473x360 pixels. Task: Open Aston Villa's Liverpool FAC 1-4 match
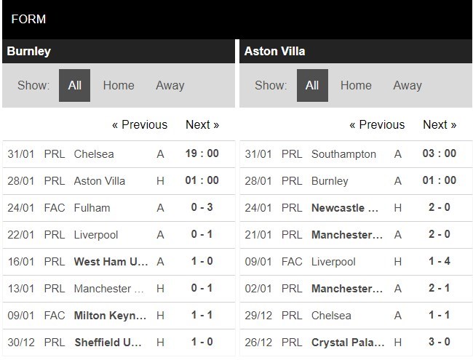tap(356, 262)
